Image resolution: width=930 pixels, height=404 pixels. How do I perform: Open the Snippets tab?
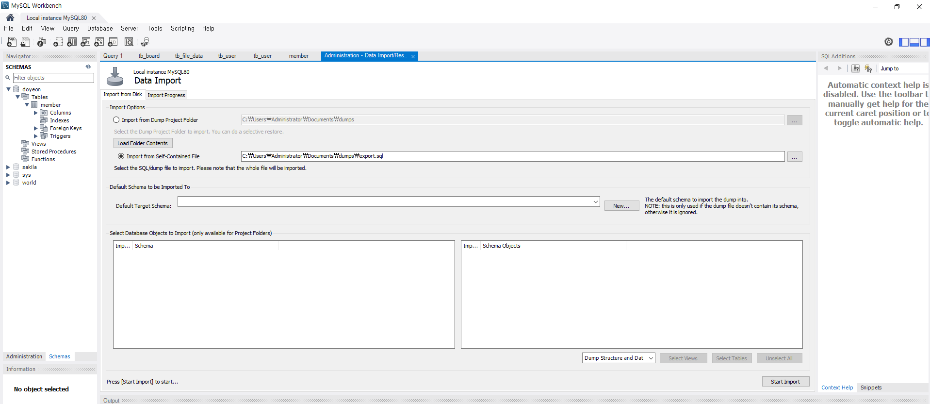click(871, 387)
